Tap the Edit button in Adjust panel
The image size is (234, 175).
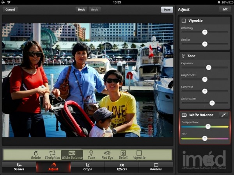click(x=225, y=9)
